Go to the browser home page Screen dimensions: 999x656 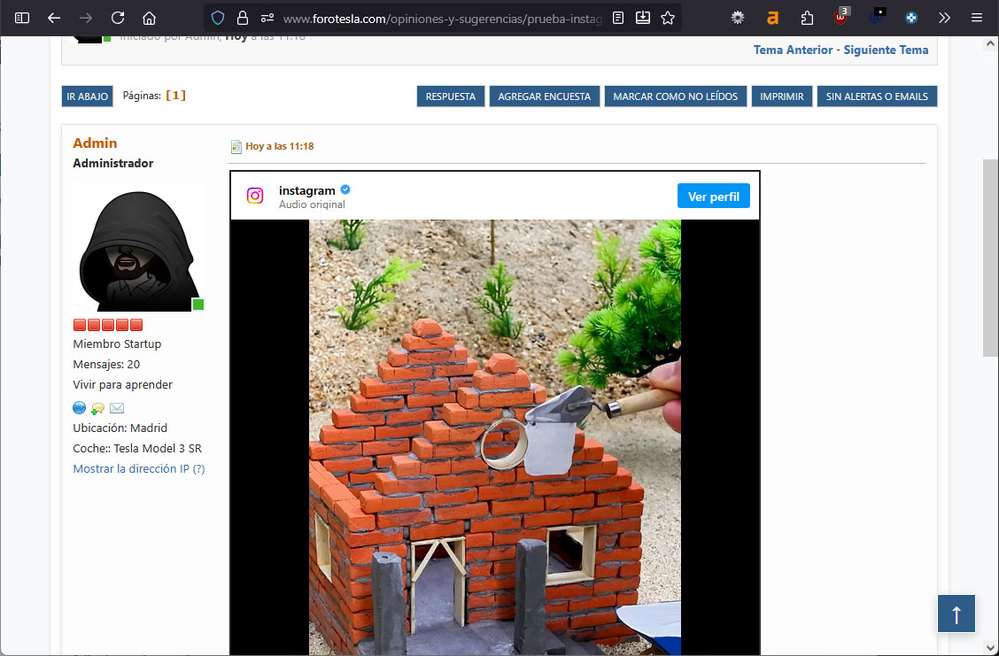tap(149, 18)
